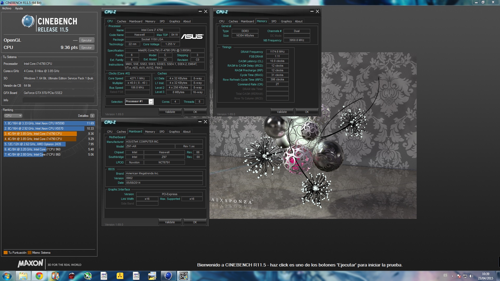Click the GFX Board GeForce GTX 970 field
The image size is (500, 281).
click(59, 93)
